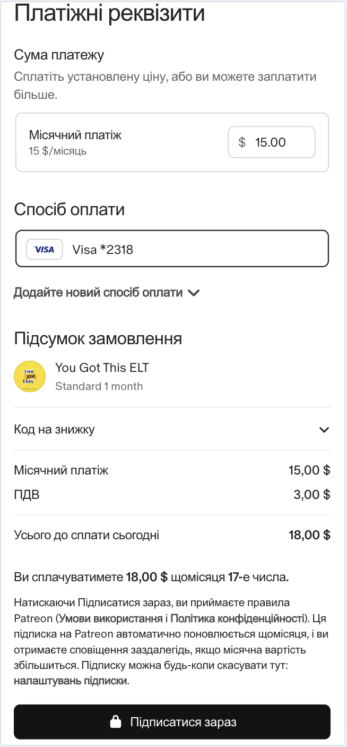Image resolution: width=347 pixels, height=747 pixels.
Task: Open the 'налаштувань підписки' link
Action: [x=71, y=681]
